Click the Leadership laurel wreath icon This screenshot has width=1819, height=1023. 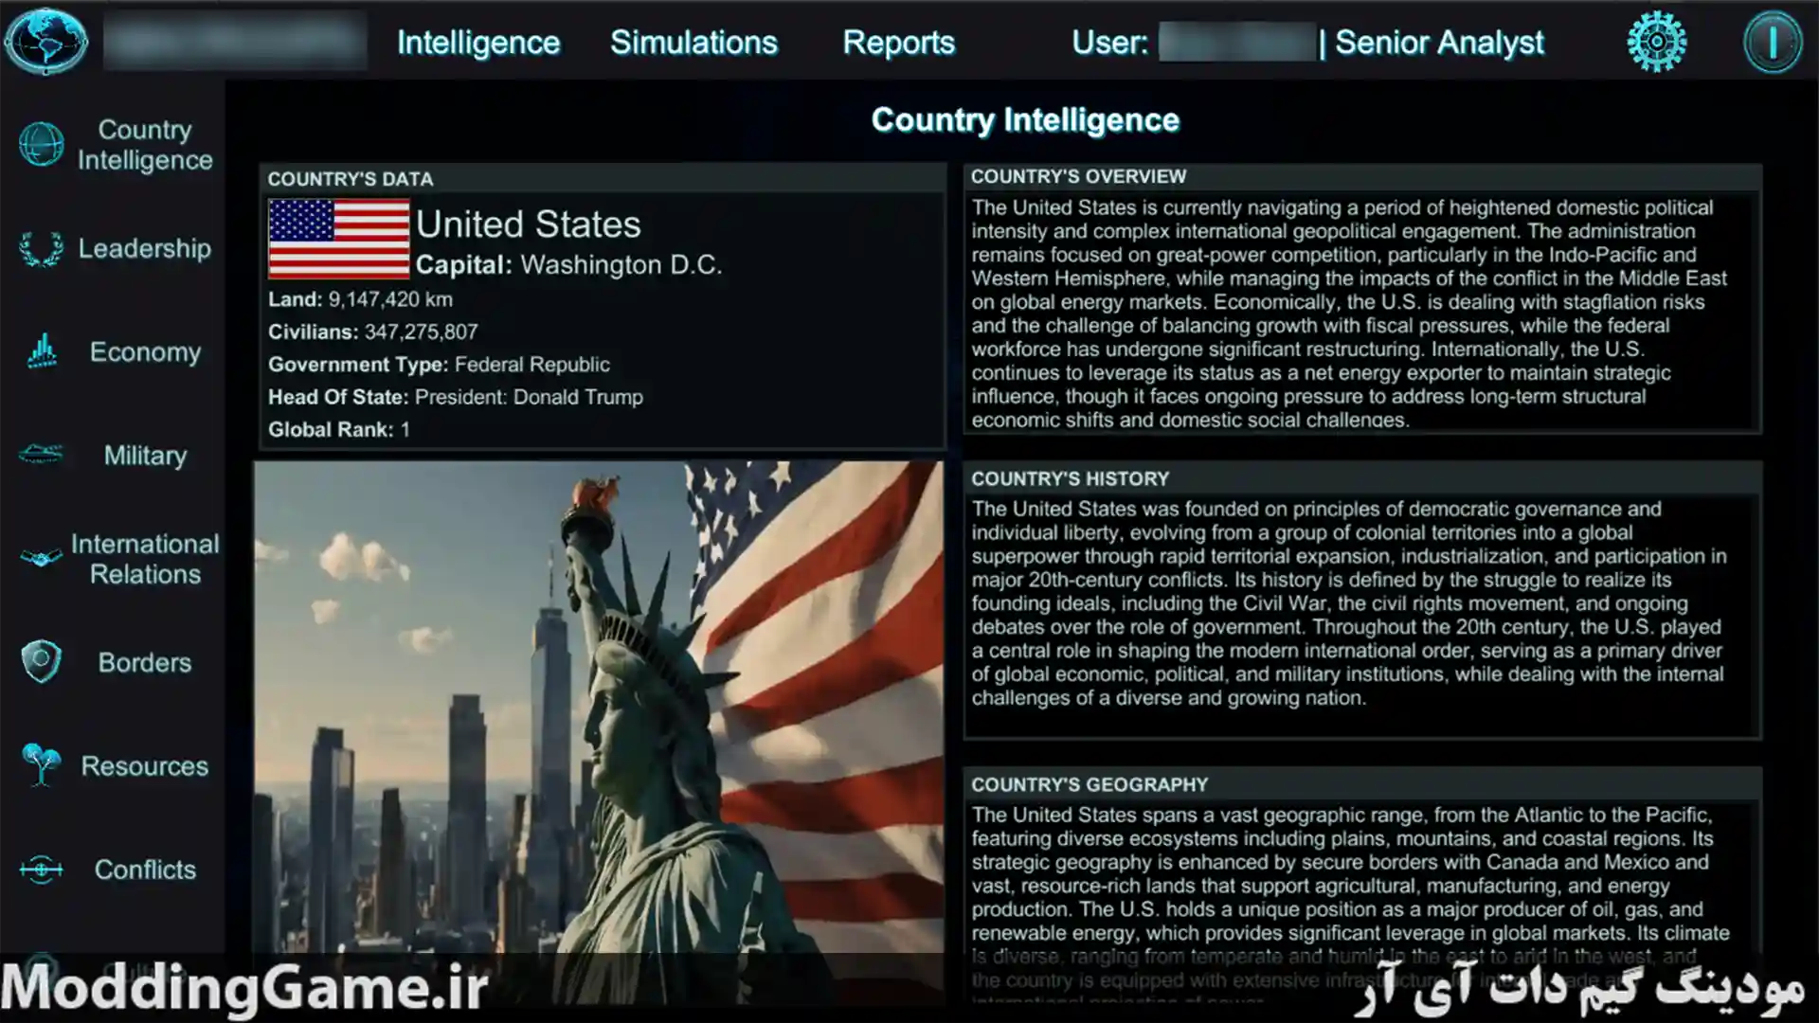[42, 249]
